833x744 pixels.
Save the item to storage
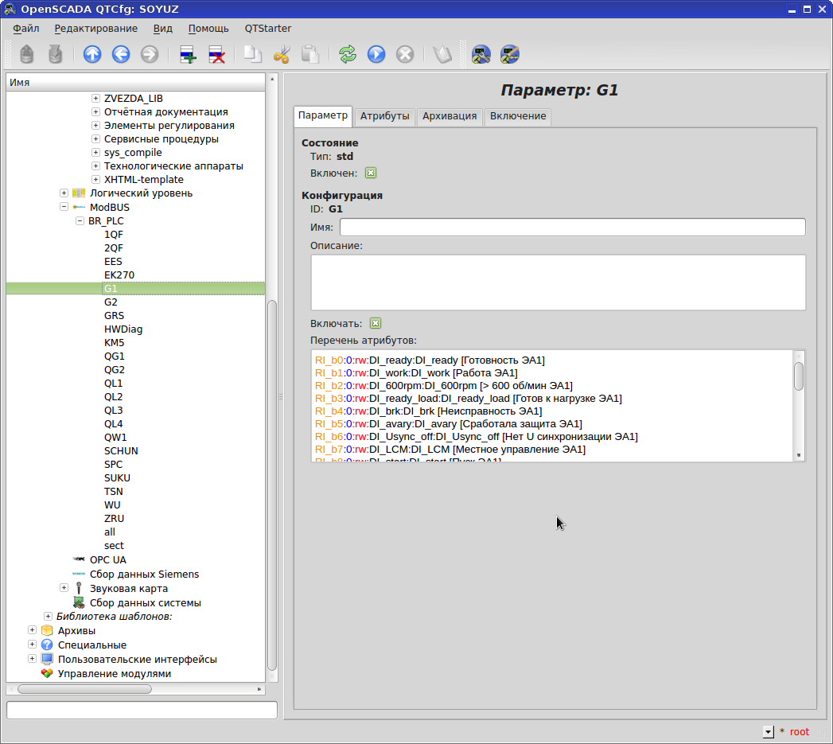coord(54,54)
